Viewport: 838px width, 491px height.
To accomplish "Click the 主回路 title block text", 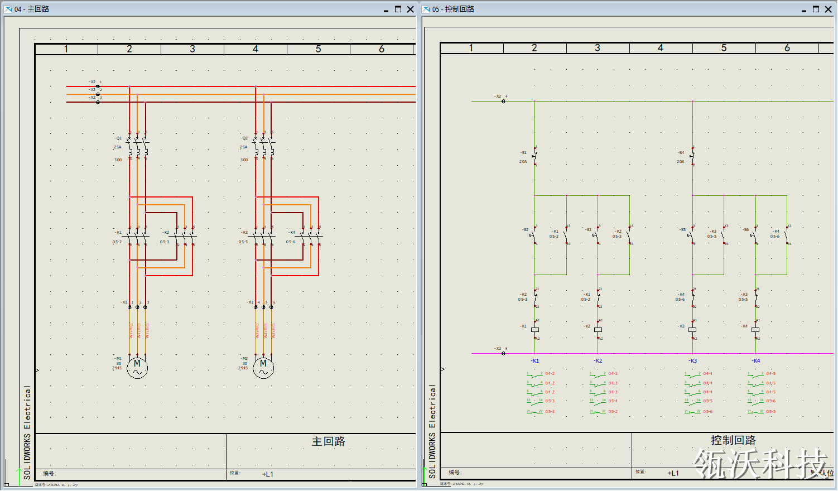I will click(328, 441).
